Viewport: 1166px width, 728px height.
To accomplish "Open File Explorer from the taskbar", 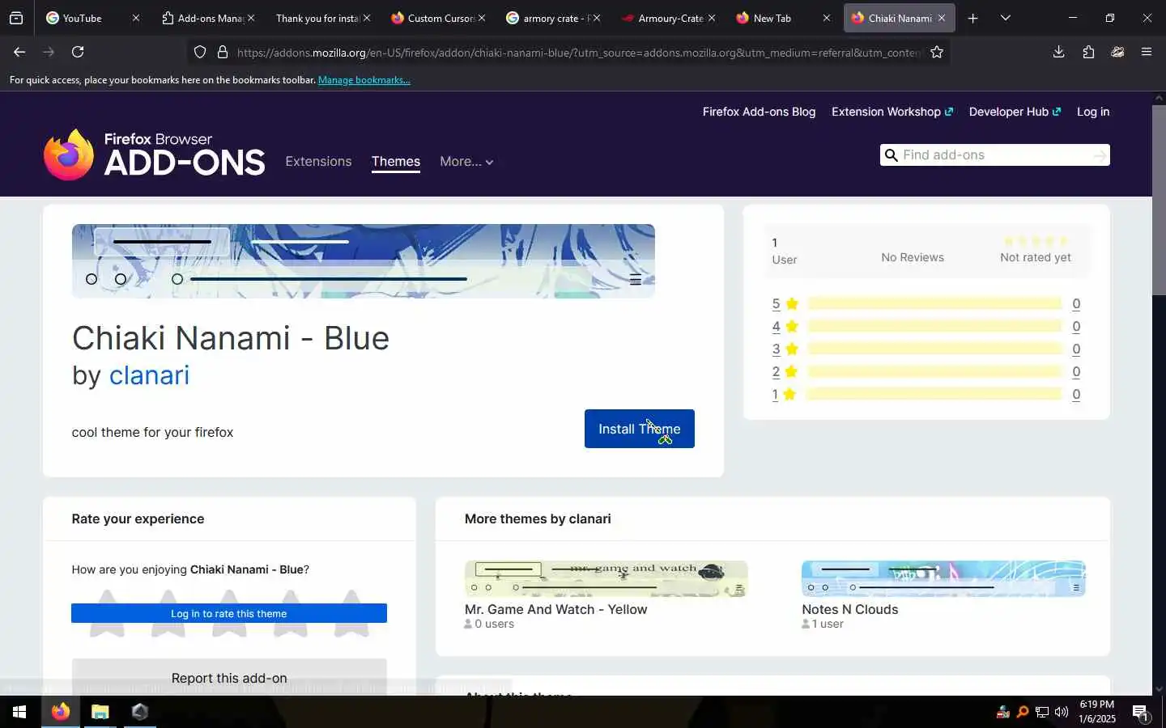I will [100, 712].
